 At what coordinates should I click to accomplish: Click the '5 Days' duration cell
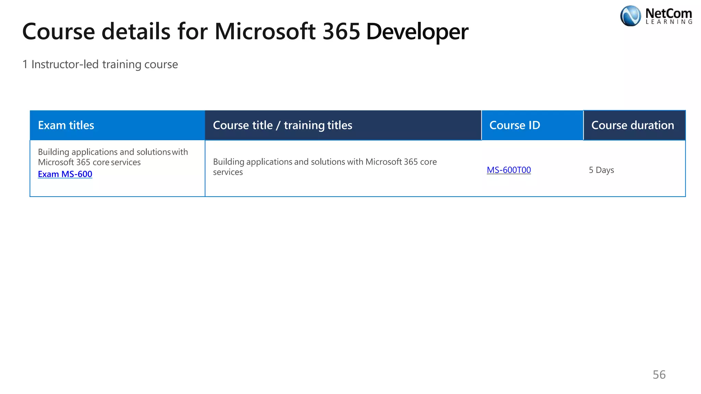pos(601,170)
